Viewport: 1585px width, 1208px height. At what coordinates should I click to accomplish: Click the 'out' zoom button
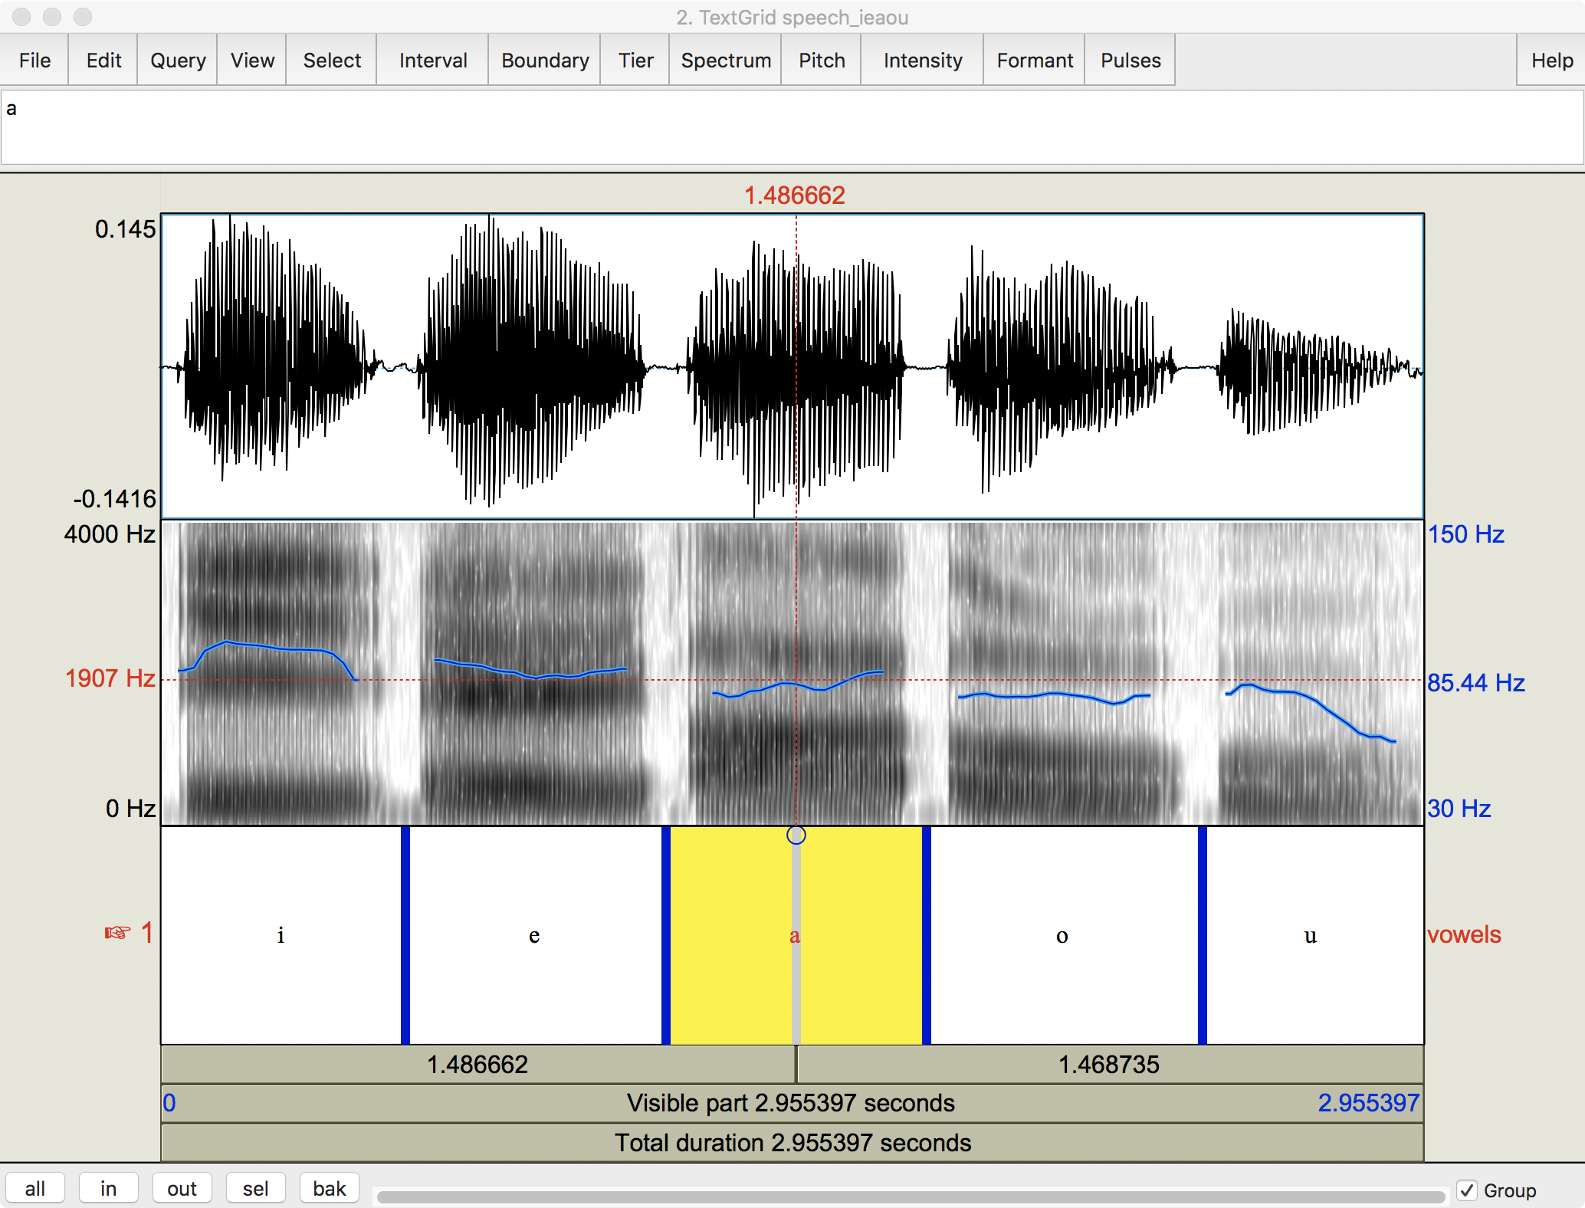pos(182,1188)
